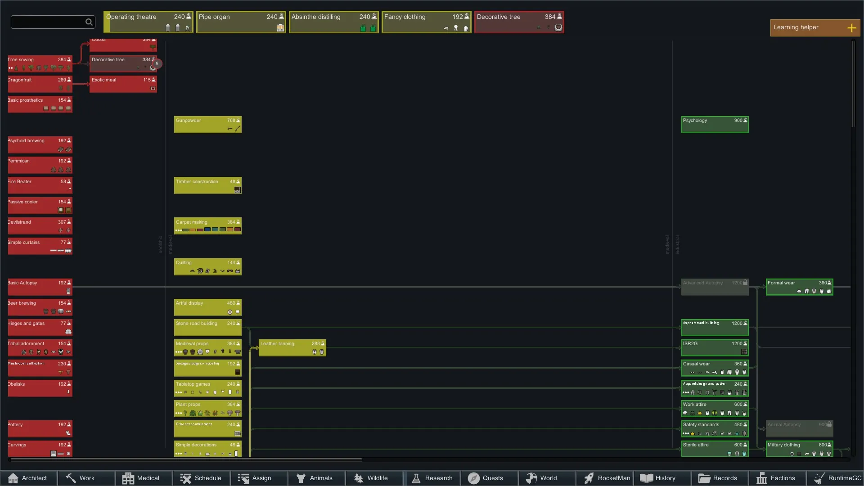The width and height of the screenshot is (864, 486).
Task: Click the Research flask icon
Action: (416, 478)
